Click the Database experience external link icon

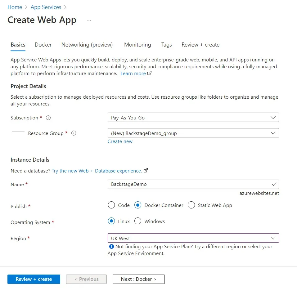pos(146,170)
